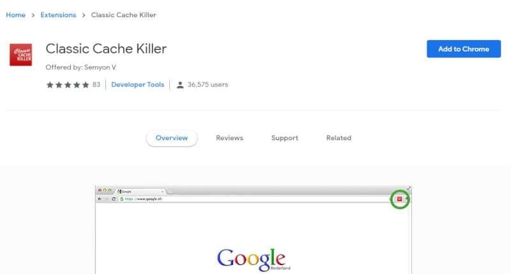
Task: Click the red extension icon in preview screenshot
Action: coord(400,199)
